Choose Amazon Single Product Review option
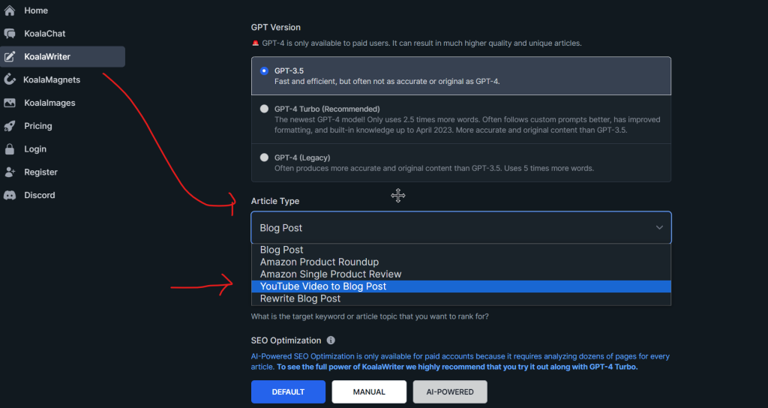 pyautogui.click(x=461, y=274)
